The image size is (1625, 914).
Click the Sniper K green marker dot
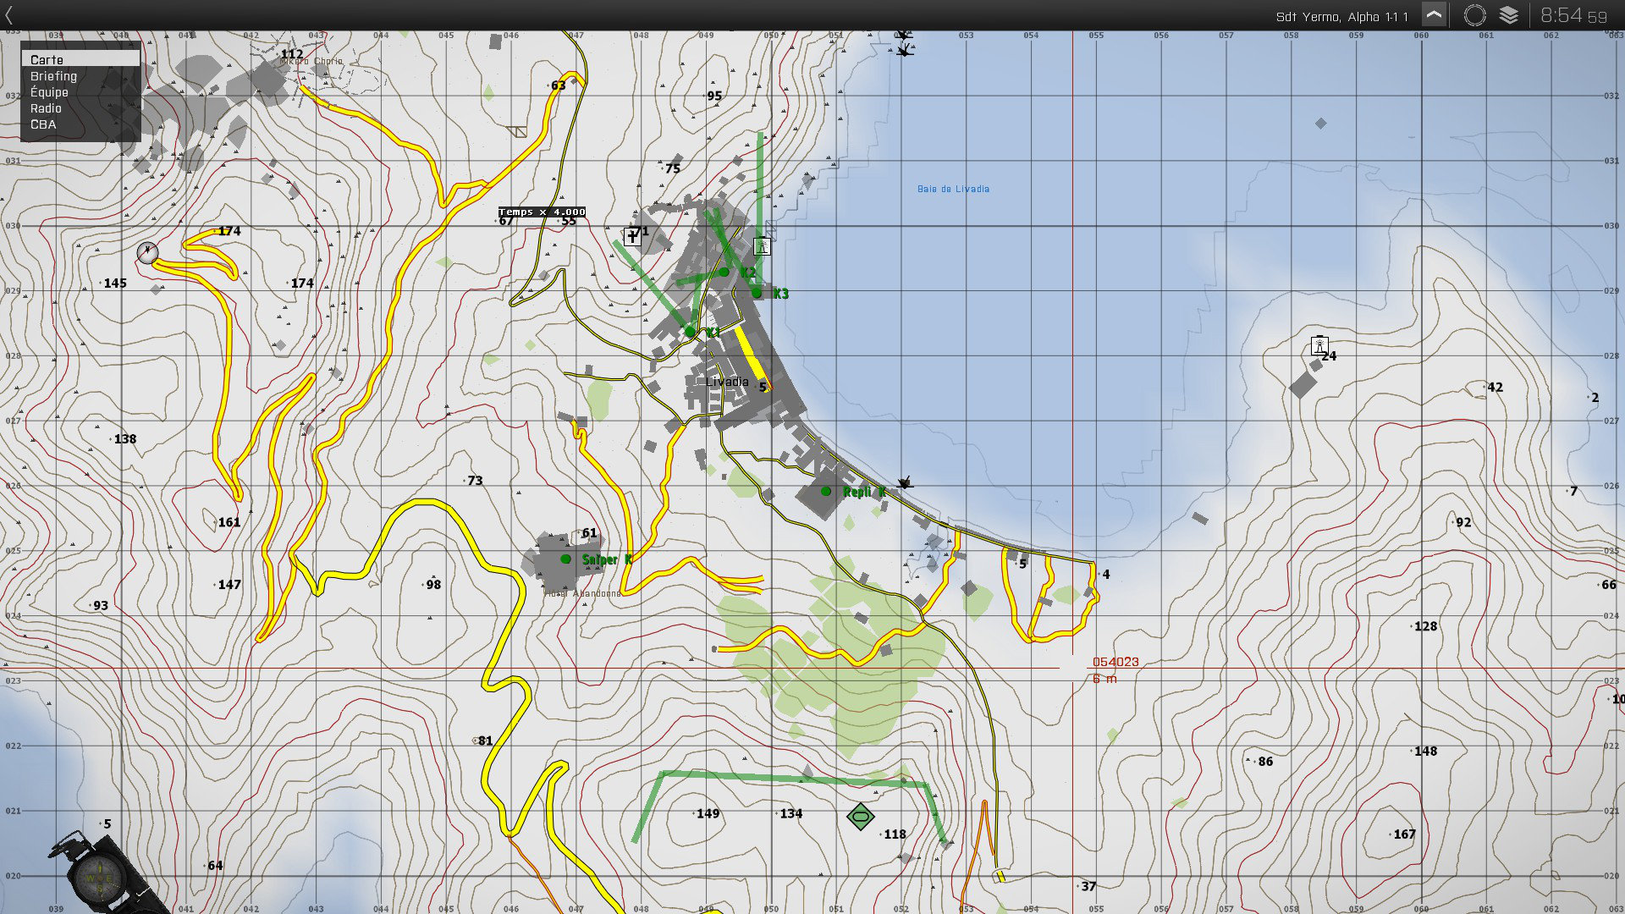[x=566, y=559]
